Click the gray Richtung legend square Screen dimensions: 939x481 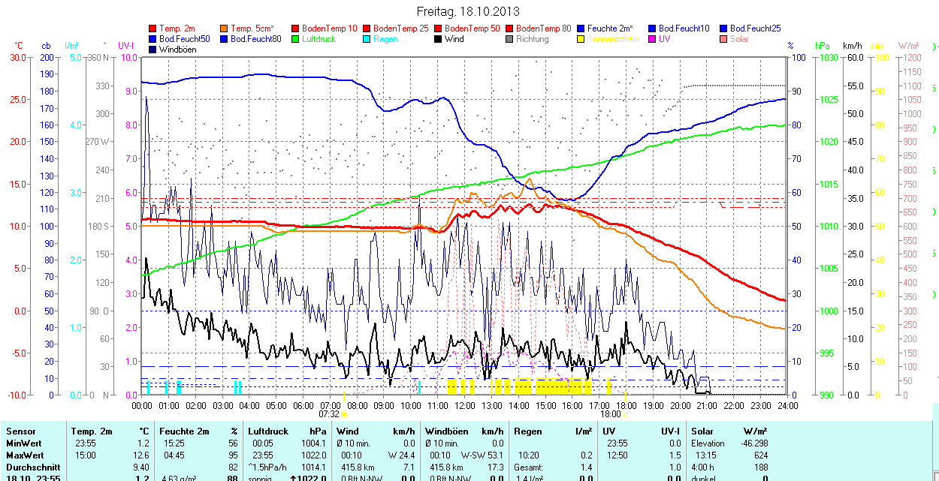[x=509, y=39]
